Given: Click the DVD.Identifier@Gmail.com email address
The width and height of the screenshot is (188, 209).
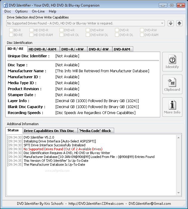Looking at the screenshot, I should point(150,204).
